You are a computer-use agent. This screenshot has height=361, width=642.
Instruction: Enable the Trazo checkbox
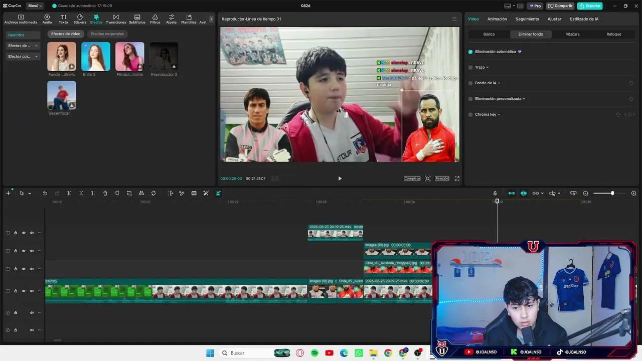[470, 67]
